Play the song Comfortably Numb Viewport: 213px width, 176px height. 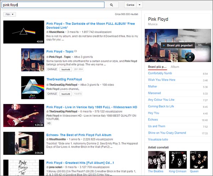click(x=160, y=73)
